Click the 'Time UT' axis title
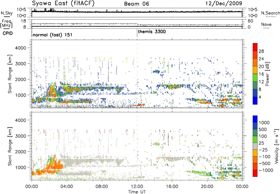The height and width of the screenshot is (194, 280). pos(137,192)
